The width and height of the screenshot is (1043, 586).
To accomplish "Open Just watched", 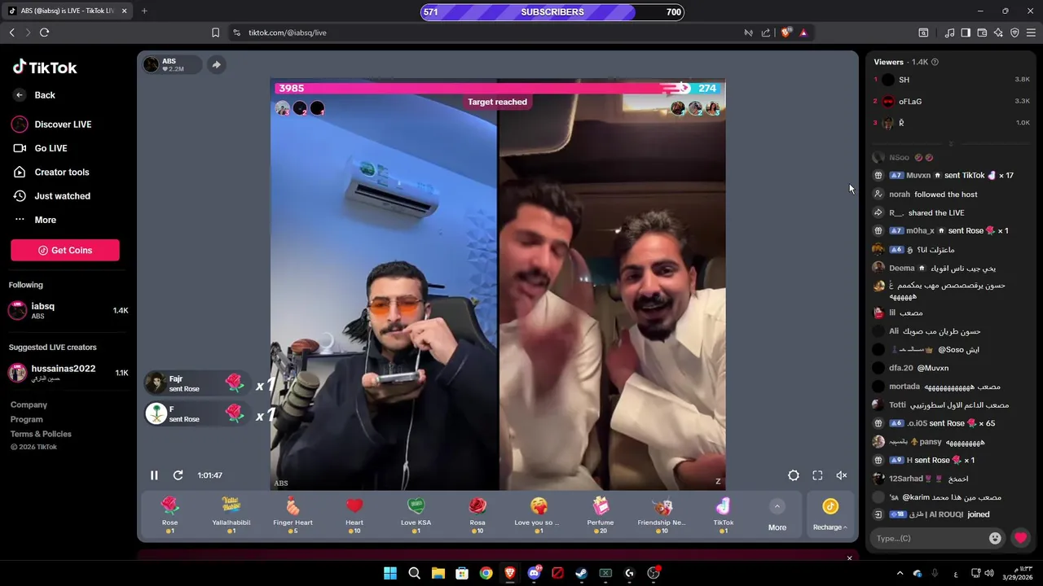I will (x=51, y=196).
